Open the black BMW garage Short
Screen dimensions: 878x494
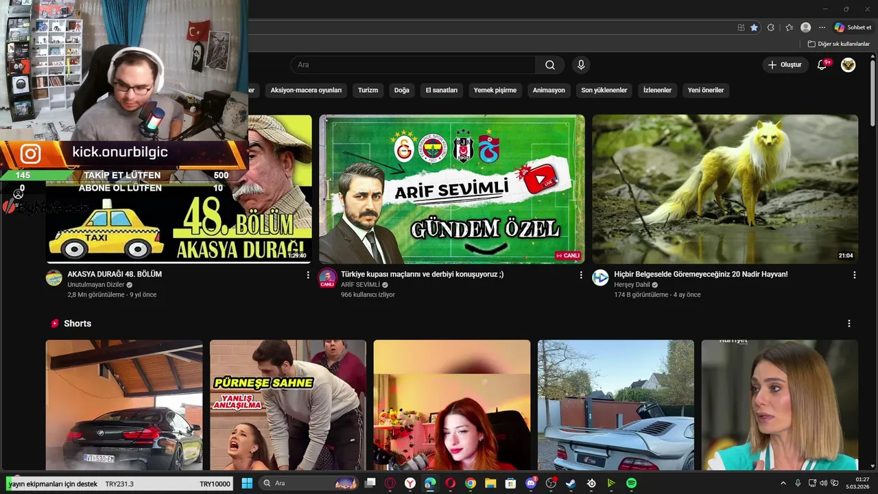click(x=124, y=405)
